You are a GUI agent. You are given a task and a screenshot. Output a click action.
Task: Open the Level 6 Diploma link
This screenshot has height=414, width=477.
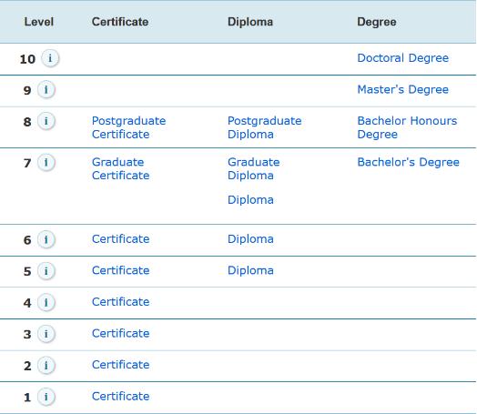pyautogui.click(x=250, y=239)
